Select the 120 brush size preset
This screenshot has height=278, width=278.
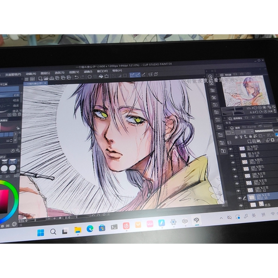13,162
